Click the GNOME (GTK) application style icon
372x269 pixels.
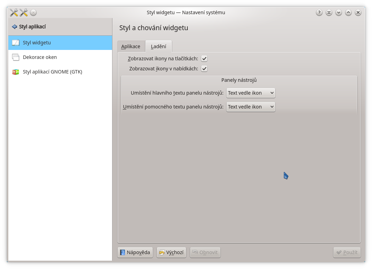[x=16, y=72]
